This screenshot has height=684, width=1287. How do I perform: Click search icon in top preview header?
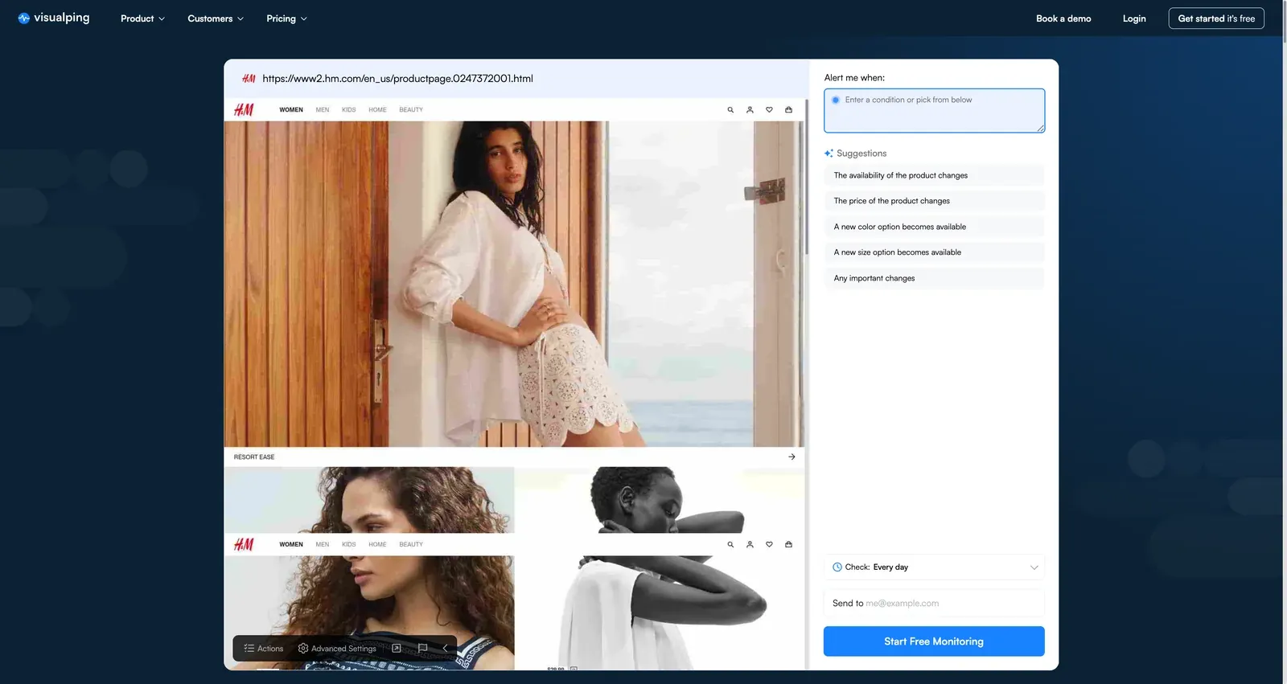coord(730,110)
